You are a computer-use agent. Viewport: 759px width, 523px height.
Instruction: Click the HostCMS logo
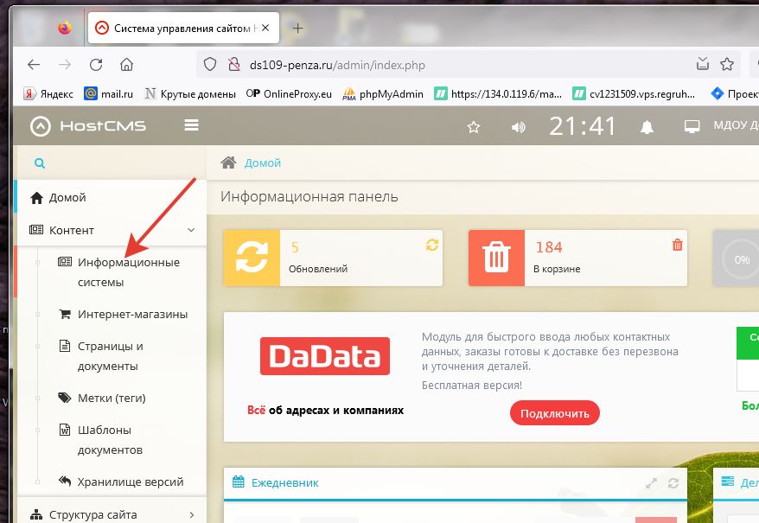87,126
